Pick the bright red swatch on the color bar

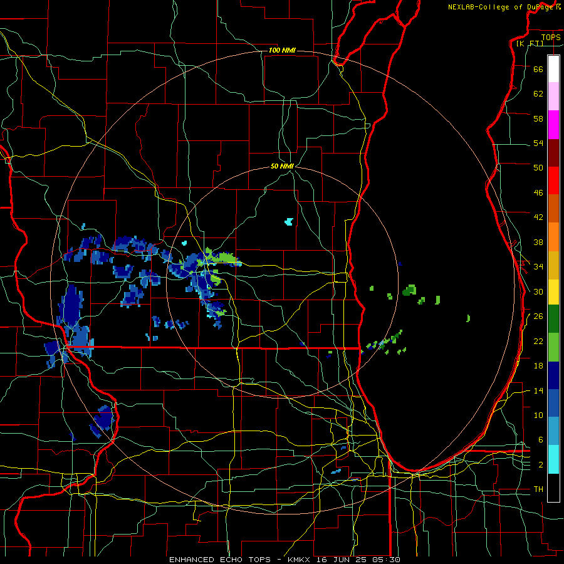553,180
